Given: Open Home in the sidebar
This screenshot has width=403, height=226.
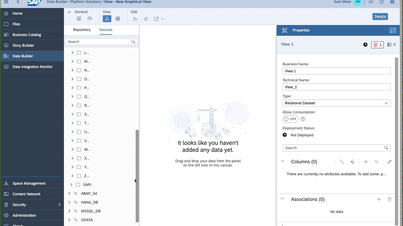Looking at the screenshot, I should tap(32, 13).
